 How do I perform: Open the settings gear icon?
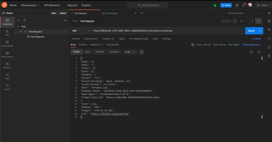click(x=237, y=5)
